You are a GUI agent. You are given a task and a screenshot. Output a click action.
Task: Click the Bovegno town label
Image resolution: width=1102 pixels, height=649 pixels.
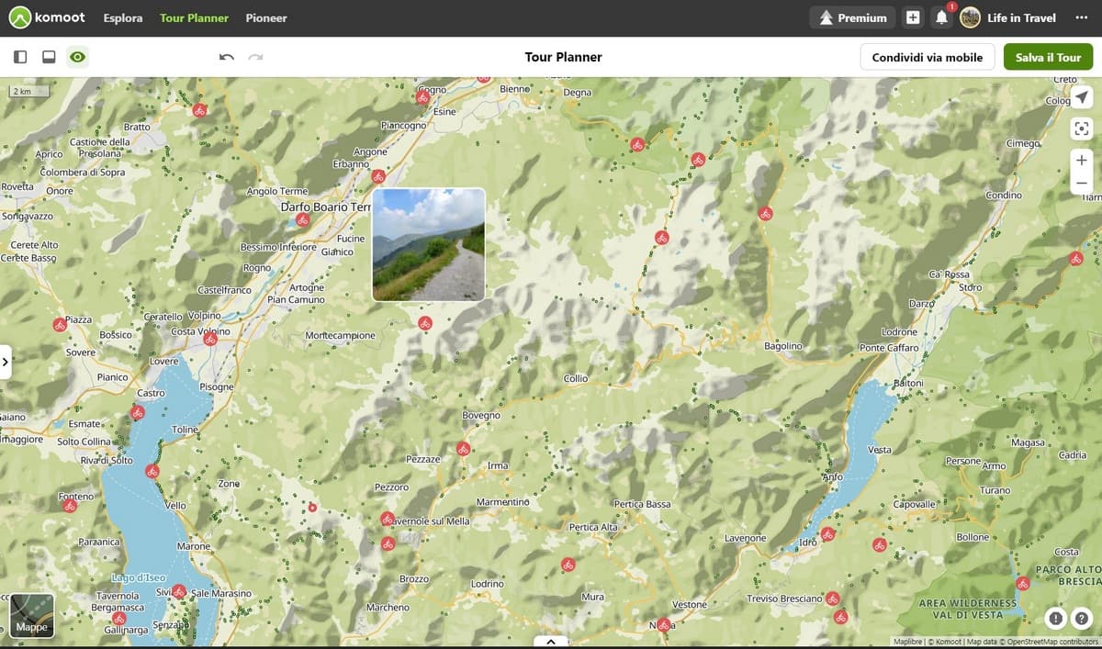point(481,416)
